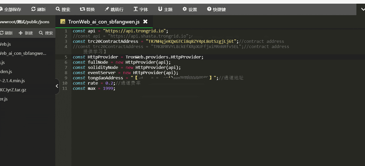The width and height of the screenshot is (365, 166).
Task: Show the Shortcuts (快捷键) help
Action: 209,9
